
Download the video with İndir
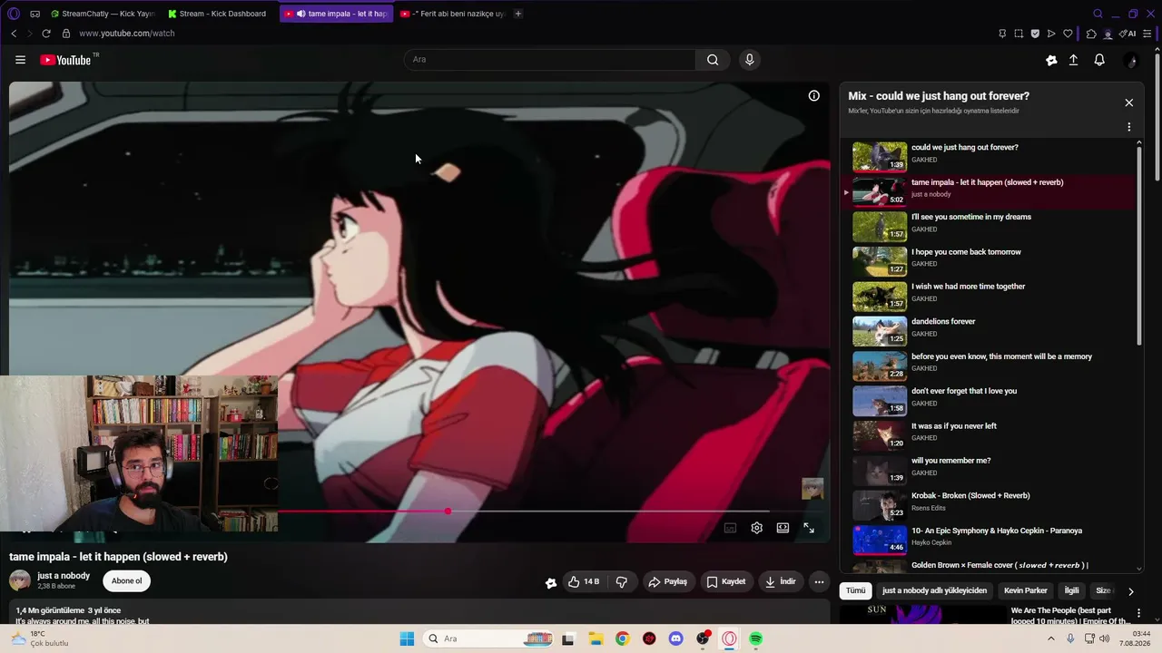click(x=781, y=581)
